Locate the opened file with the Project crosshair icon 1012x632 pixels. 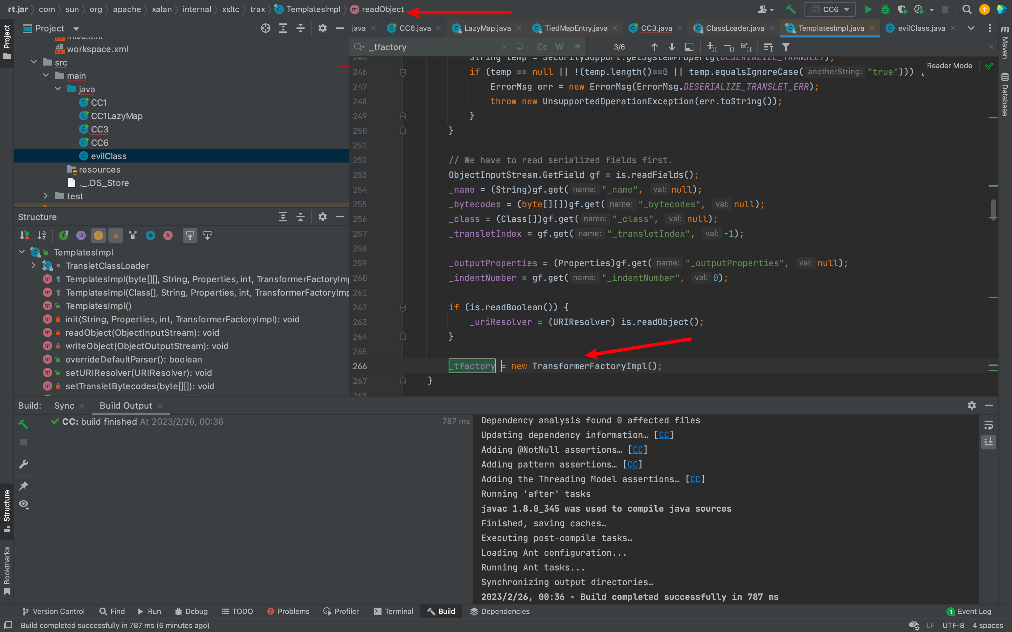[x=265, y=28]
